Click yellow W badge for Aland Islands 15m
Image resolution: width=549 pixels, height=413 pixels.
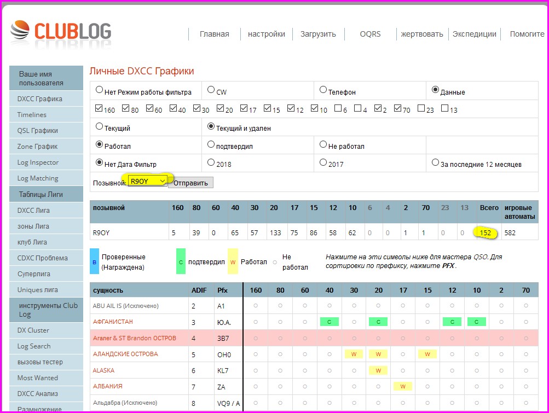(427, 354)
